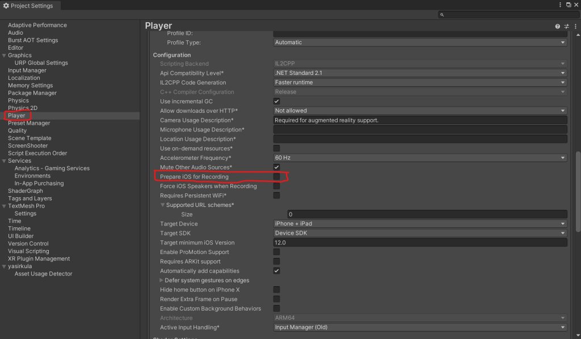
Task: Open Accelerometer Frequency dropdown
Action: click(x=420, y=158)
